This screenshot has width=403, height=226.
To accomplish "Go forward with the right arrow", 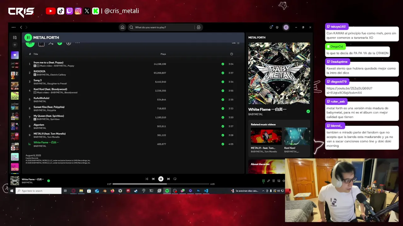I will click(26, 27).
